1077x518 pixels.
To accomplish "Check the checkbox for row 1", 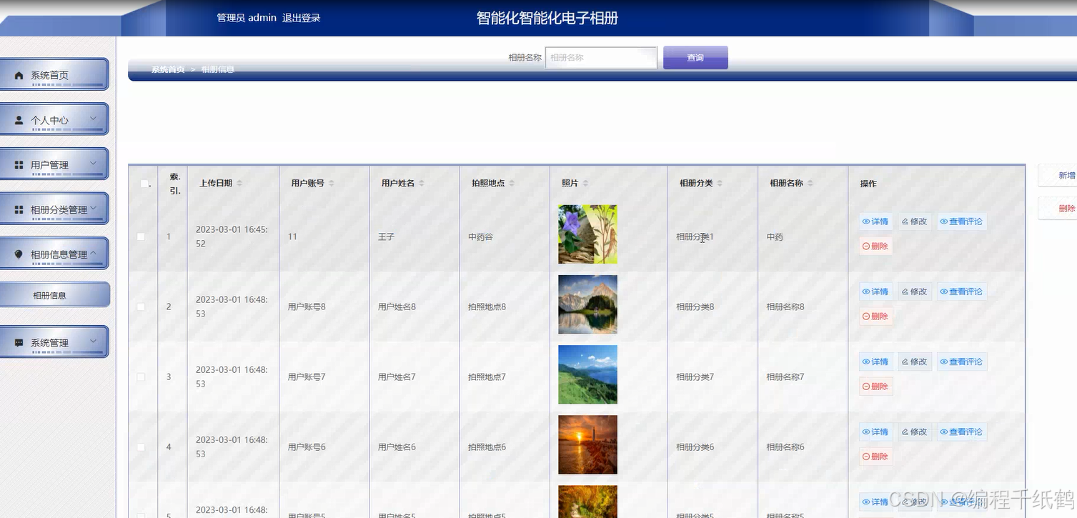I will point(141,236).
